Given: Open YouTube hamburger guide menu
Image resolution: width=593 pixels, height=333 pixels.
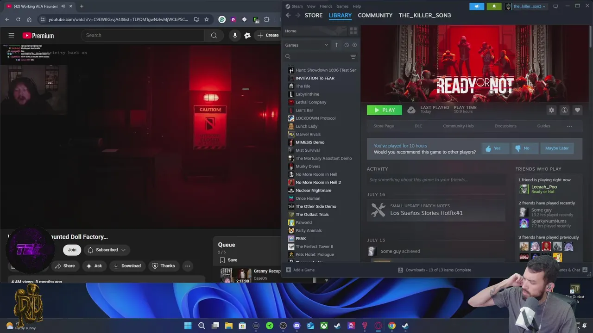Looking at the screenshot, I should 12,35.
